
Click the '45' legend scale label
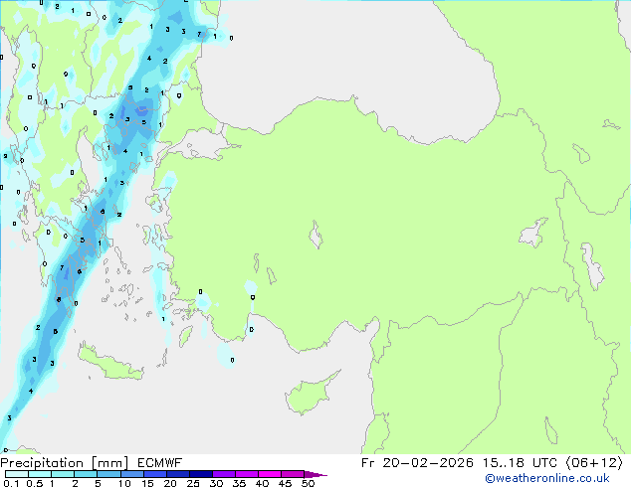[285, 483]
